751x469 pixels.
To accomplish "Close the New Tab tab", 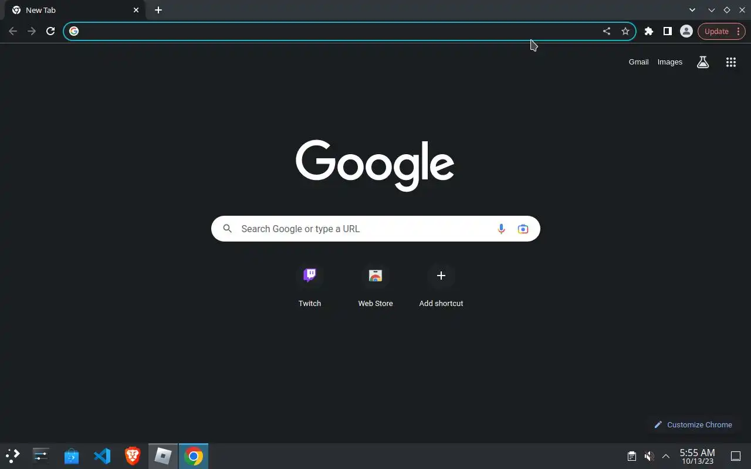I will [136, 10].
